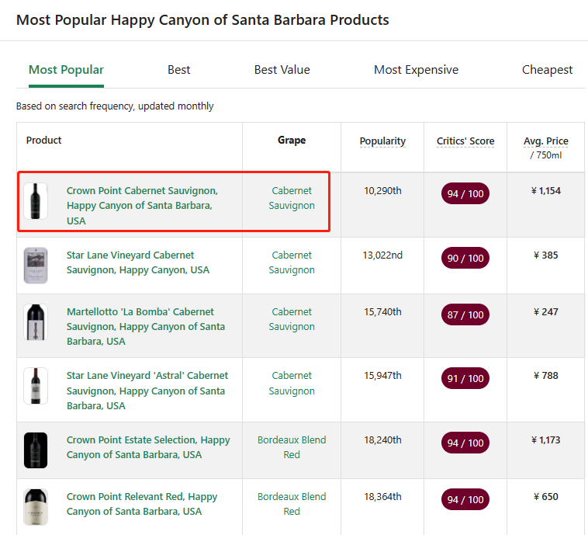Click the 15,947th popularity value
Image resolution: width=588 pixels, height=535 pixels.
tap(382, 376)
